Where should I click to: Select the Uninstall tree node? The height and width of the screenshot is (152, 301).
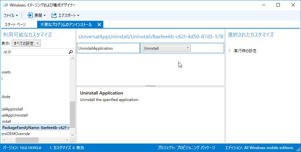[x=6, y=121]
